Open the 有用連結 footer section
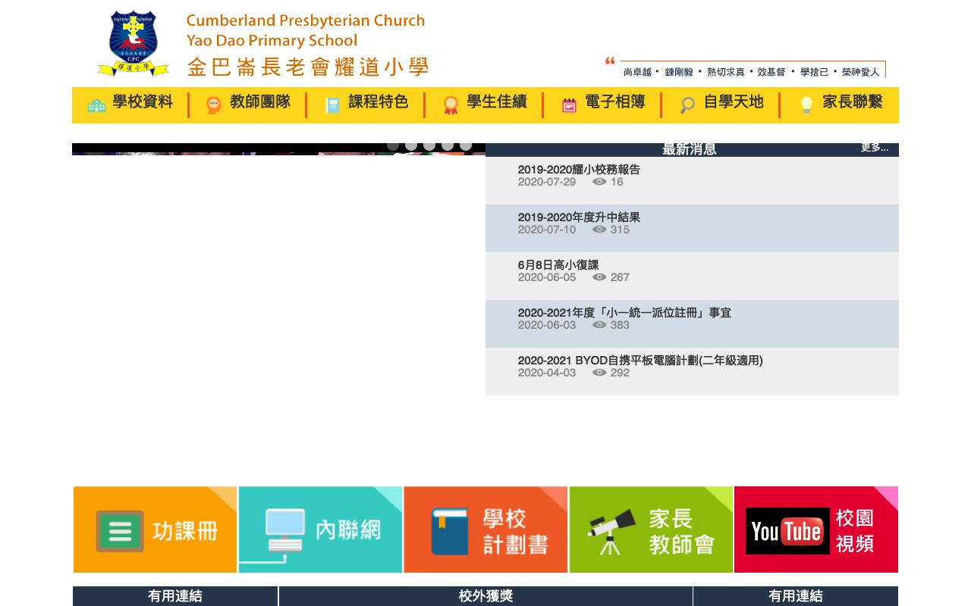971x606 pixels. (175, 596)
